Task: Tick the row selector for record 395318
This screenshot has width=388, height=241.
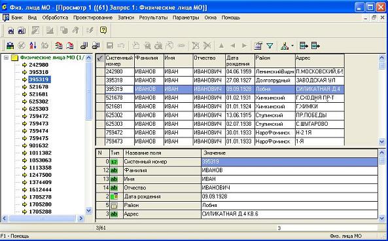Action: point(100,81)
